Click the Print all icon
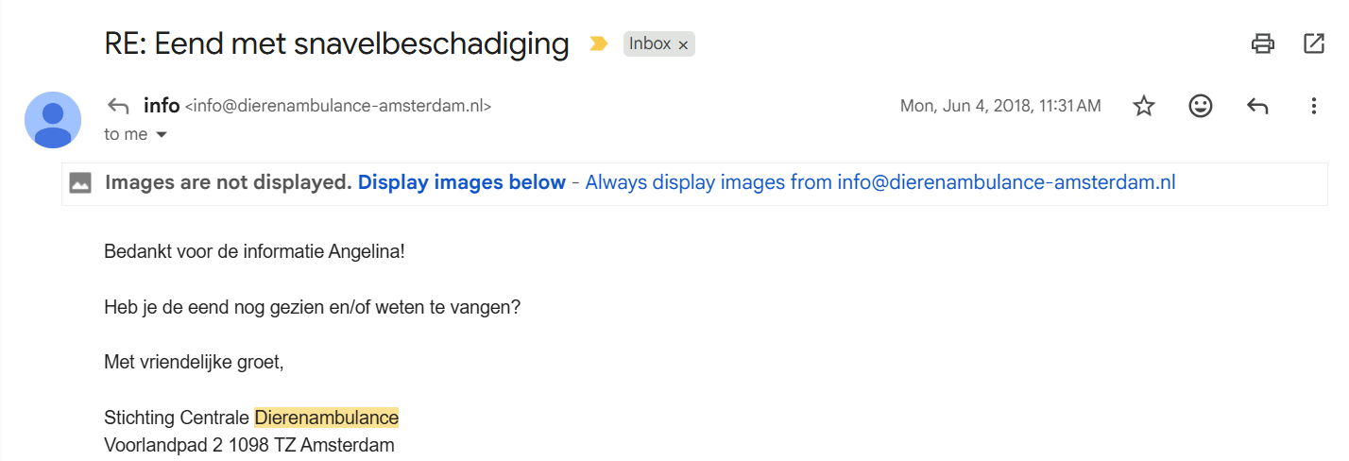The image size is (1349, 461). [x=1262, y=43]
